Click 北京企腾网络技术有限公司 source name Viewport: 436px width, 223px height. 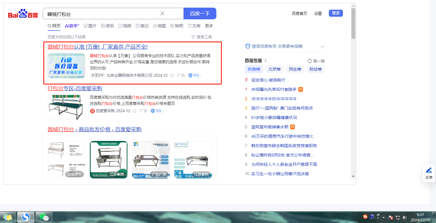coord(129,75)
